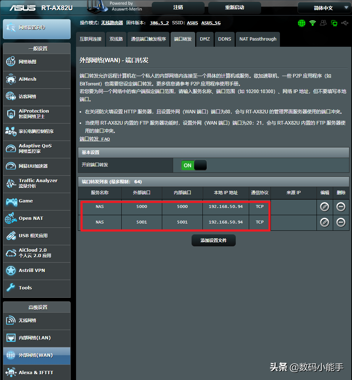Image resolution: width=352 pixels, height=380 pixels.
Task: Open AiMesh settings icon
Action: [x=11, y=79]
